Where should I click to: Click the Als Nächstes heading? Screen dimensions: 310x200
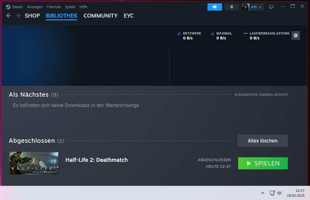[x=29, y=95]
